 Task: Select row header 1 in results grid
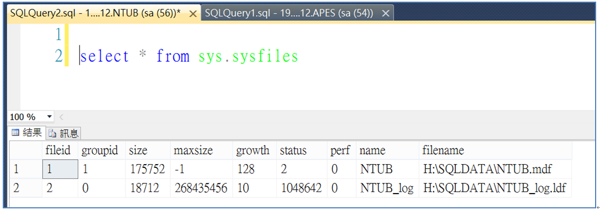point(26,169)
